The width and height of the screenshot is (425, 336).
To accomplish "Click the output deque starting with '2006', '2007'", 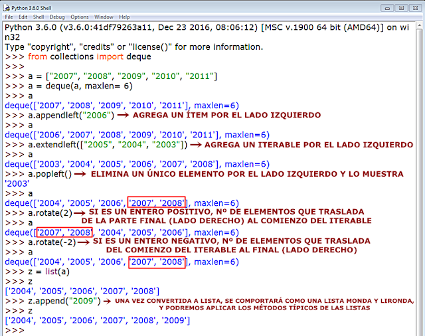I will point(137,135).
